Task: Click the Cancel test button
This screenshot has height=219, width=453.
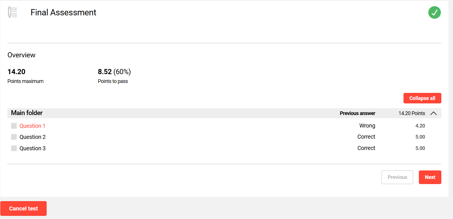Action: point(24,208)
